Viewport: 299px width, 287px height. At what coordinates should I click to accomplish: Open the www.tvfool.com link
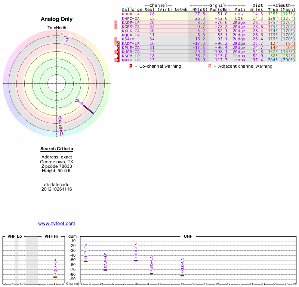click(57, 223)
